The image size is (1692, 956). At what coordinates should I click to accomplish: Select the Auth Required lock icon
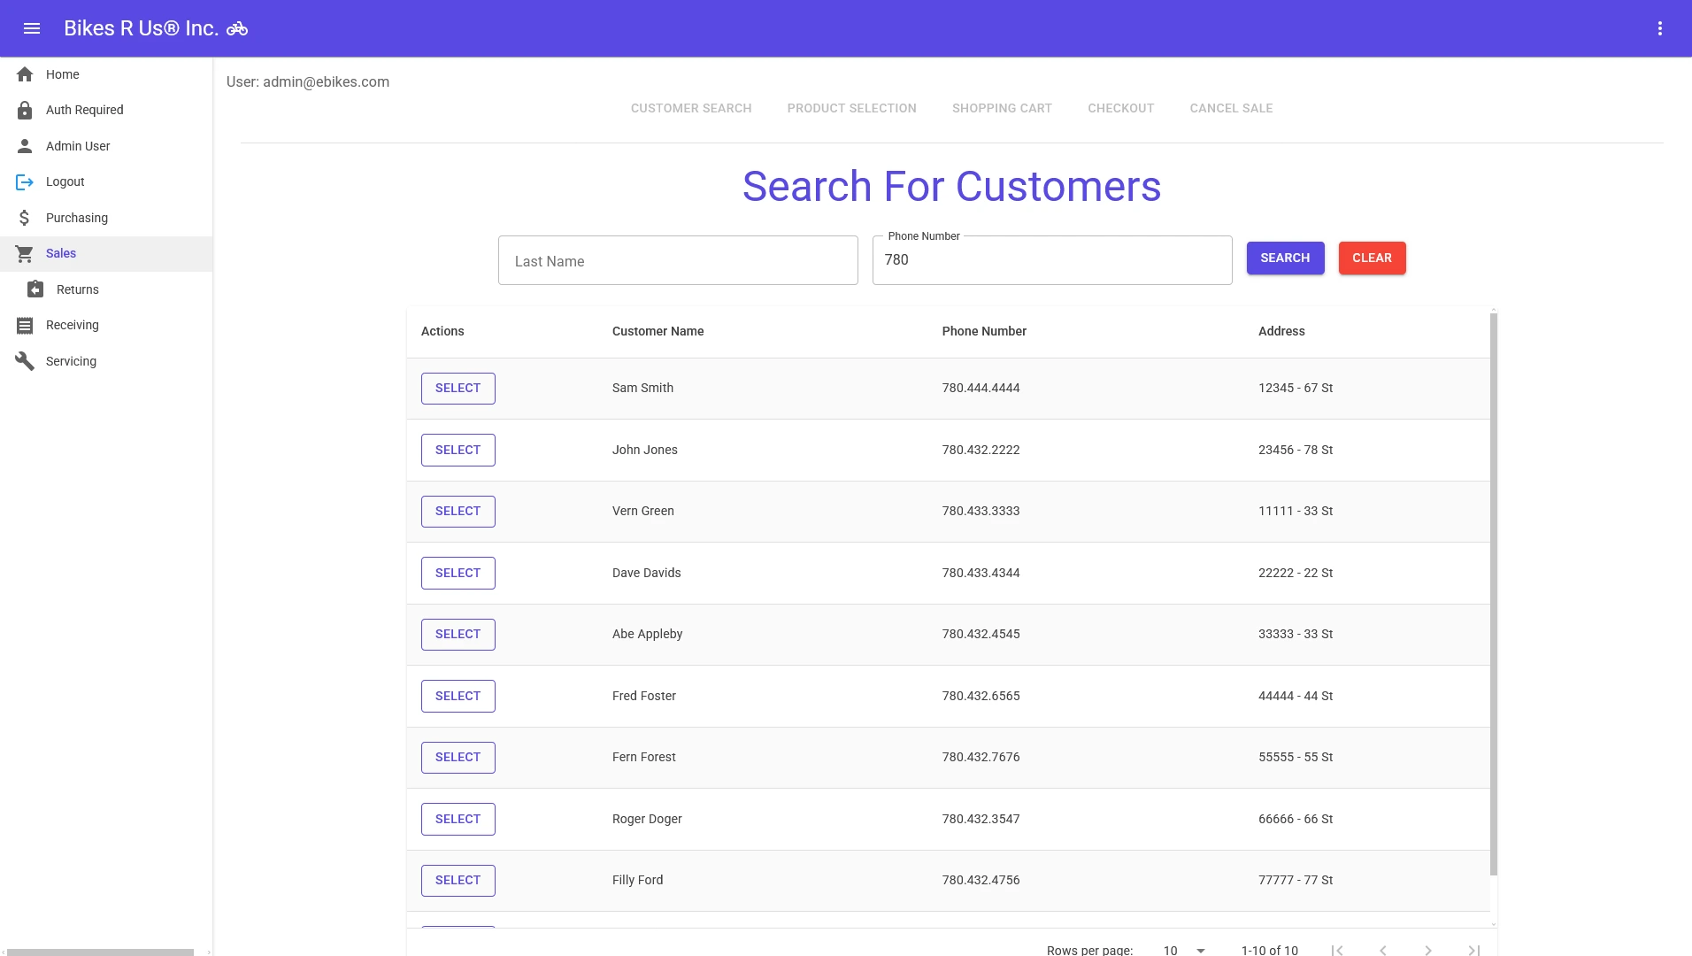25,110
